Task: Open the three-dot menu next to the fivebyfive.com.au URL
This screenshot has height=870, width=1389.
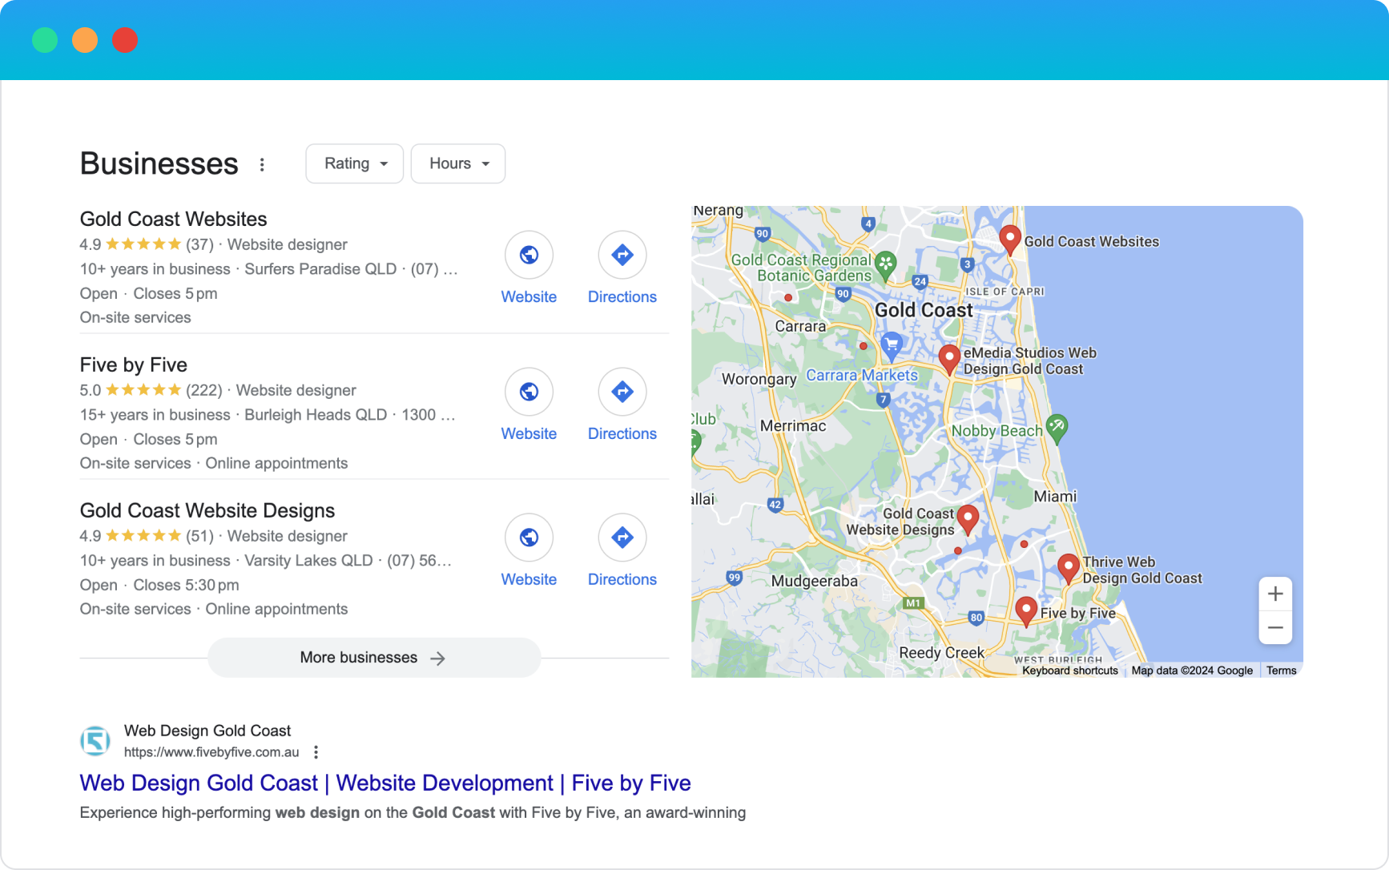Action: point(316,752)
